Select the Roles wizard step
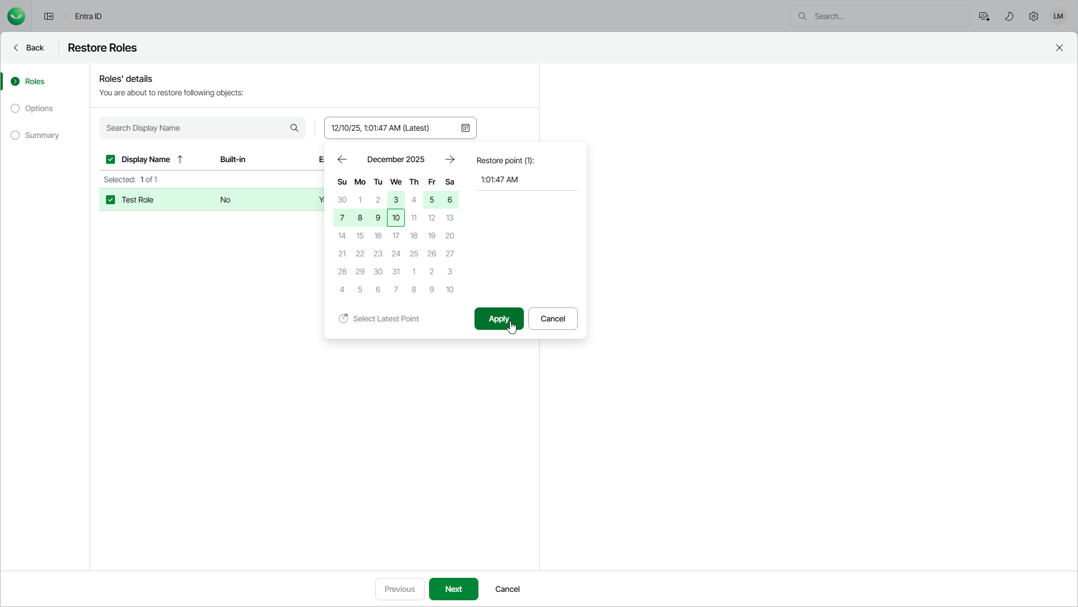Screen dimensions: 1078x607 (x=34, y=81)
